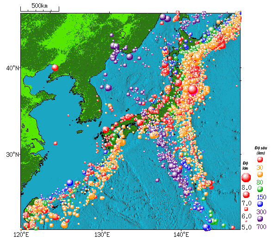Click the 120°E longitude label

coord(21,235)
